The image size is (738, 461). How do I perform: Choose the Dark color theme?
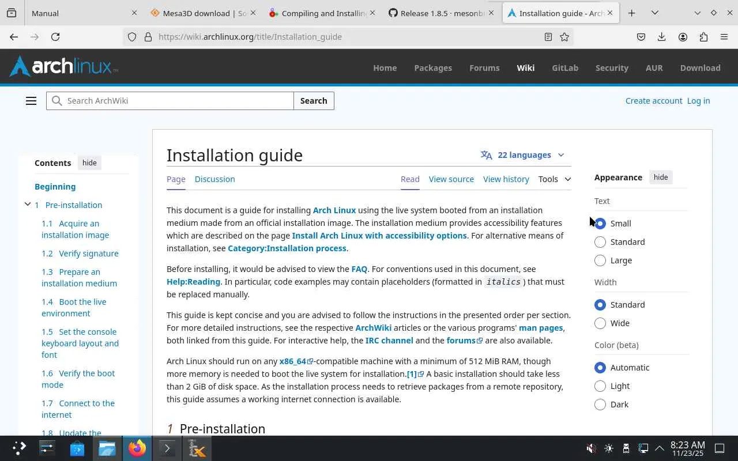click(600, 405)
